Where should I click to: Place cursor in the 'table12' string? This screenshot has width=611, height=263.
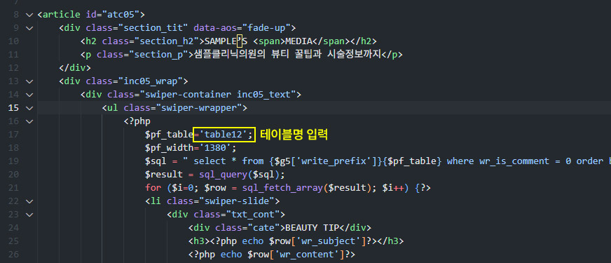coord(224,135)
